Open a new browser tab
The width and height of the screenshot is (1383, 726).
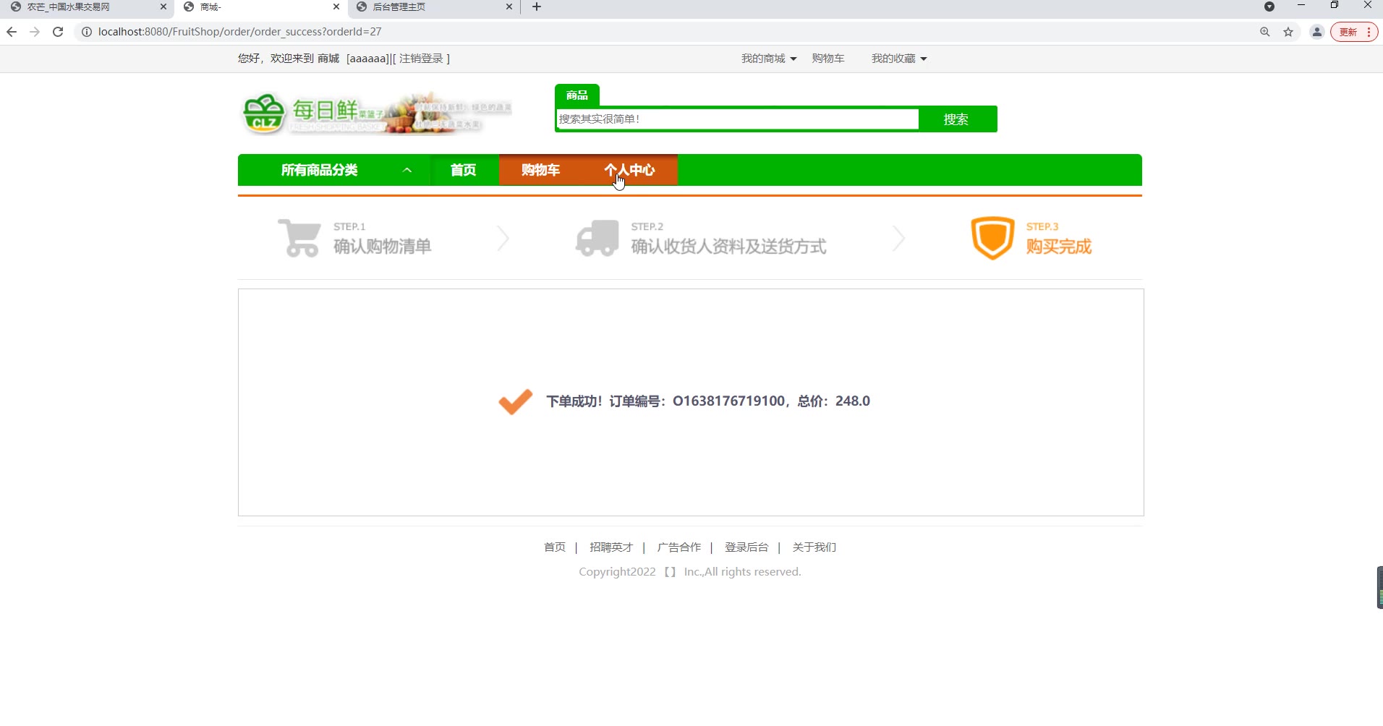click(537, 7)
